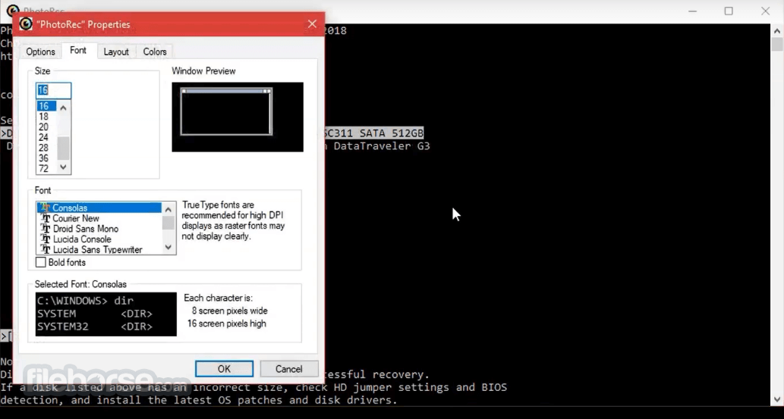Click the OK button

[224, 369]
